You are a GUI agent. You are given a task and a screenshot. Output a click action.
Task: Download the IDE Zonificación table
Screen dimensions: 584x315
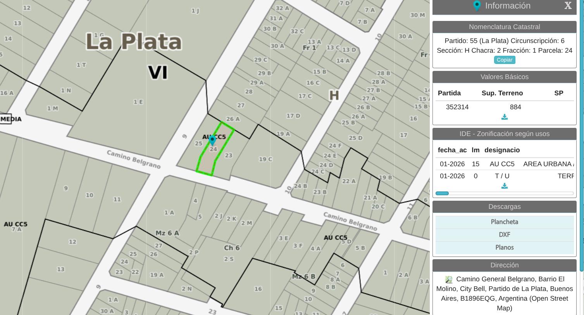tap(505, 186)
